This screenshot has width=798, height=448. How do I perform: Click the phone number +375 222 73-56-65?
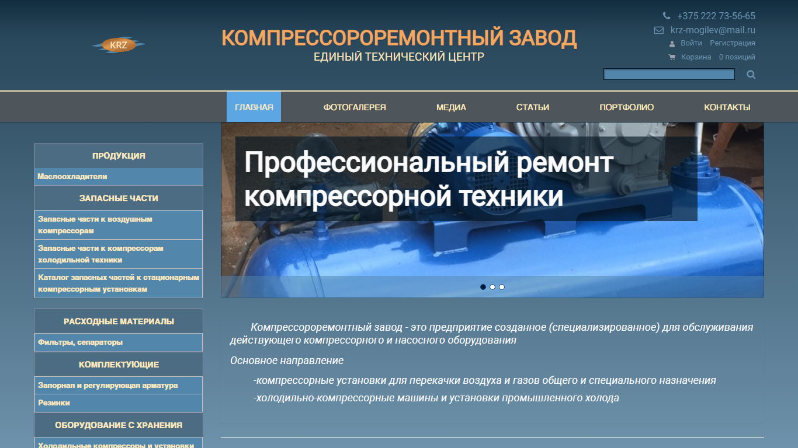point(716,16)
